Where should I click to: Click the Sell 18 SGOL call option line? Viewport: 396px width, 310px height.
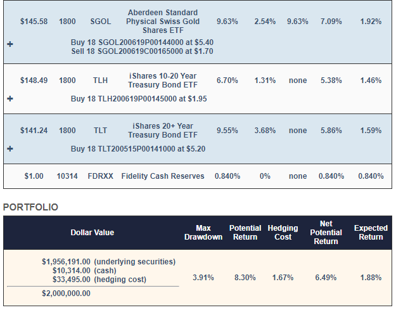(142, 51)
